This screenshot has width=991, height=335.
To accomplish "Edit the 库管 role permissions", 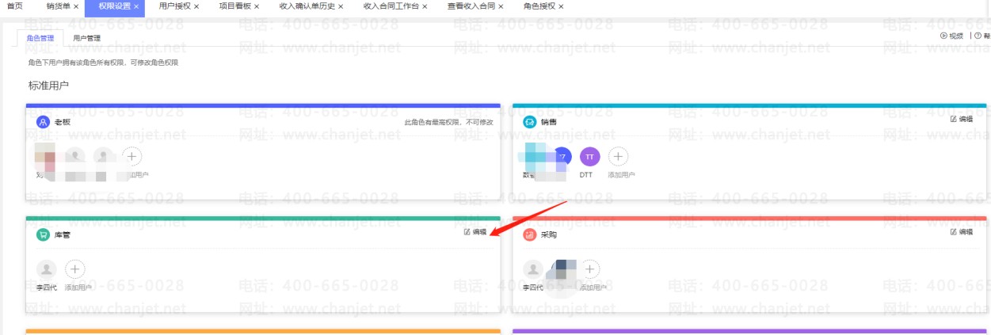I will pos(475,232).
